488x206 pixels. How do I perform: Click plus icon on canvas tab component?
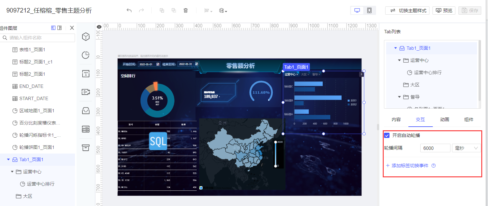click(x=361, y=74)
